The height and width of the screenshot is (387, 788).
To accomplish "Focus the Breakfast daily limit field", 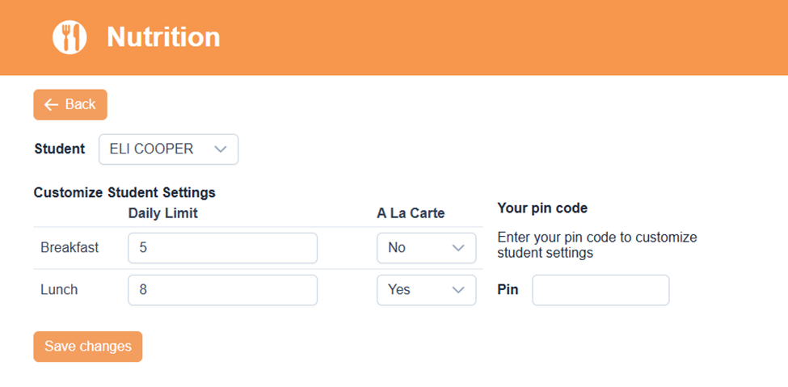I will tap(222, 248).
